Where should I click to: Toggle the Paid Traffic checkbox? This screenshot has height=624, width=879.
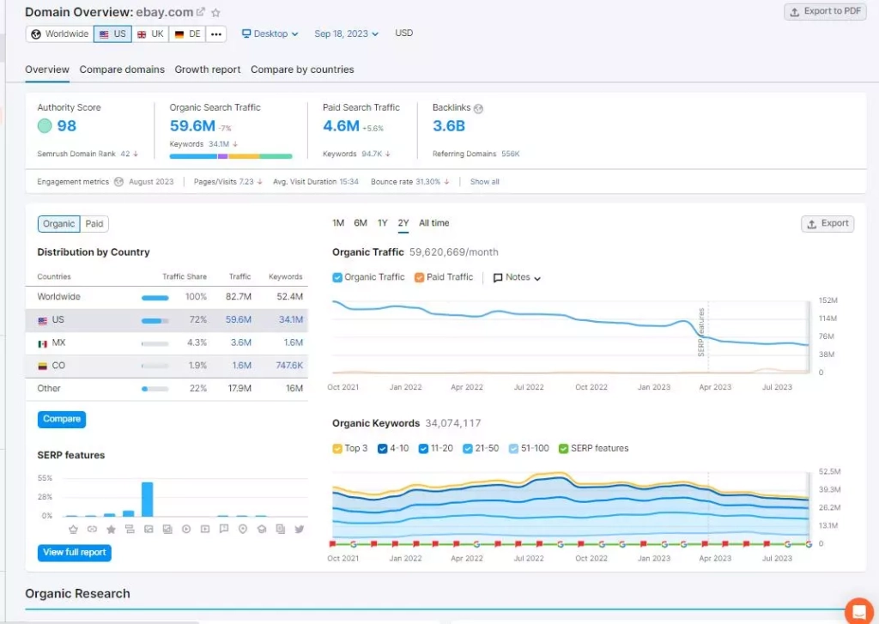(x=419, y=277)
